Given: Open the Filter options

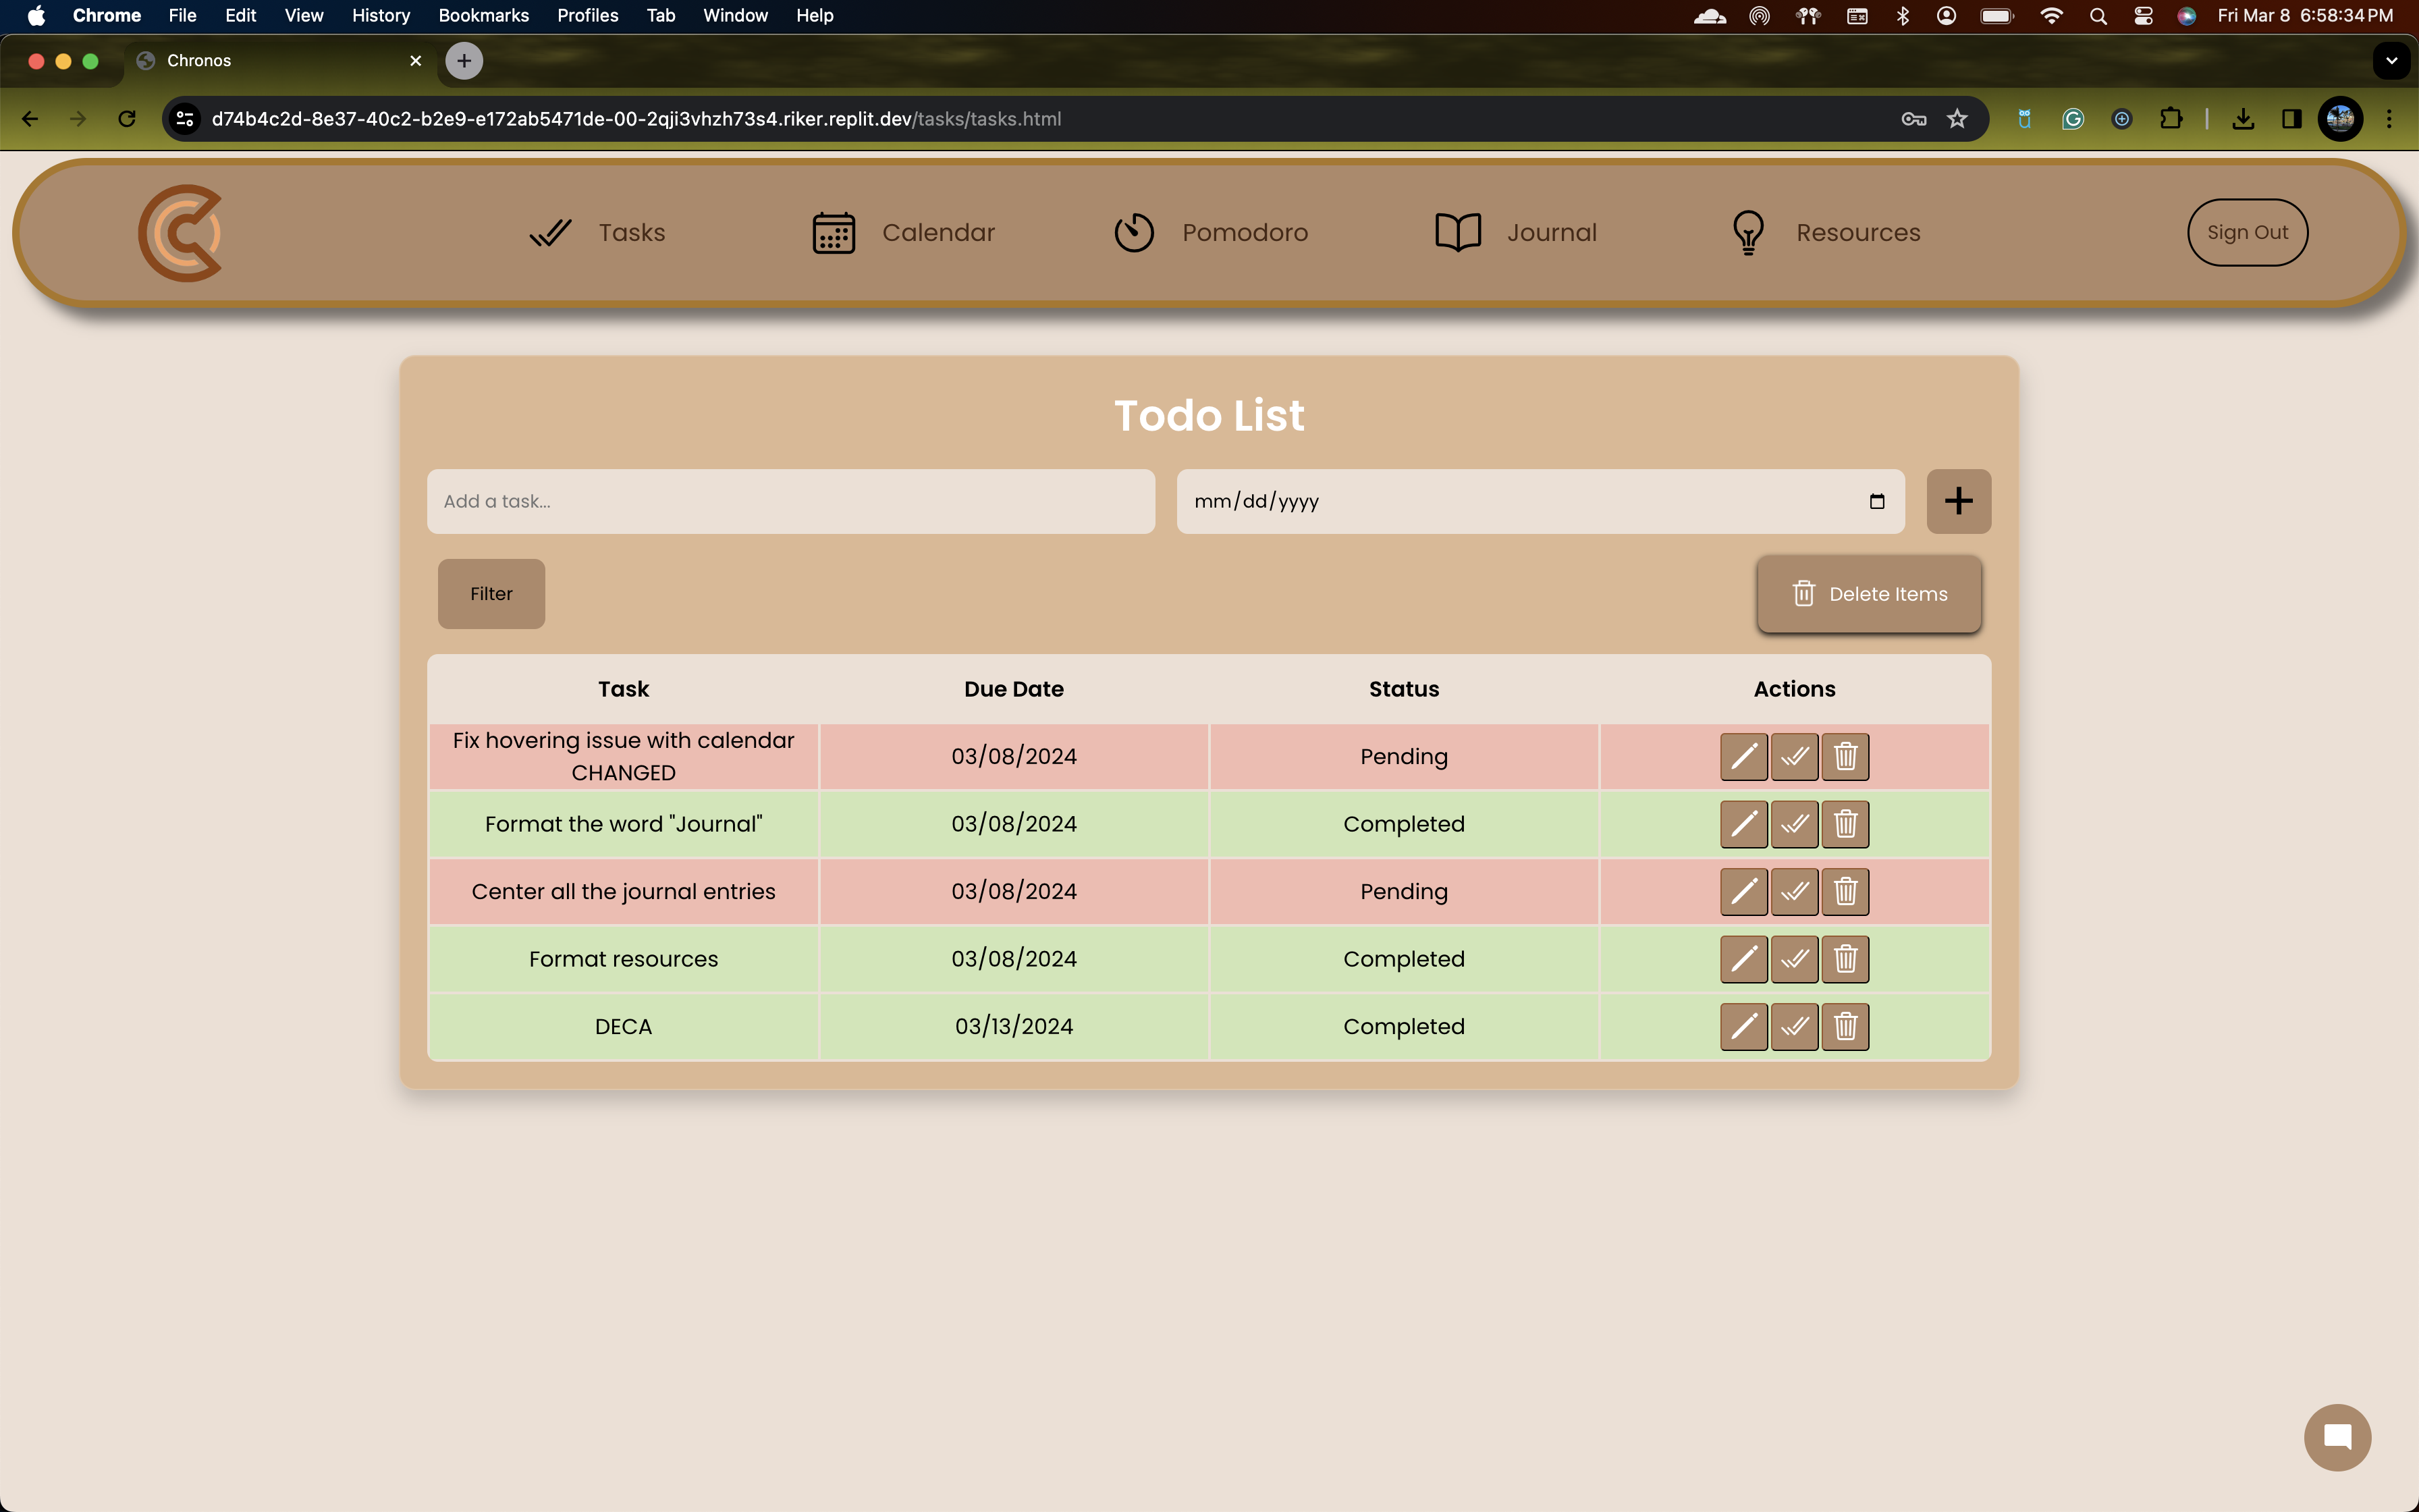Looking at the screenshot, I should 491,593.
